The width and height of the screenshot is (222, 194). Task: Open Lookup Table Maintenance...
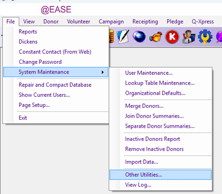click(161, 83)
